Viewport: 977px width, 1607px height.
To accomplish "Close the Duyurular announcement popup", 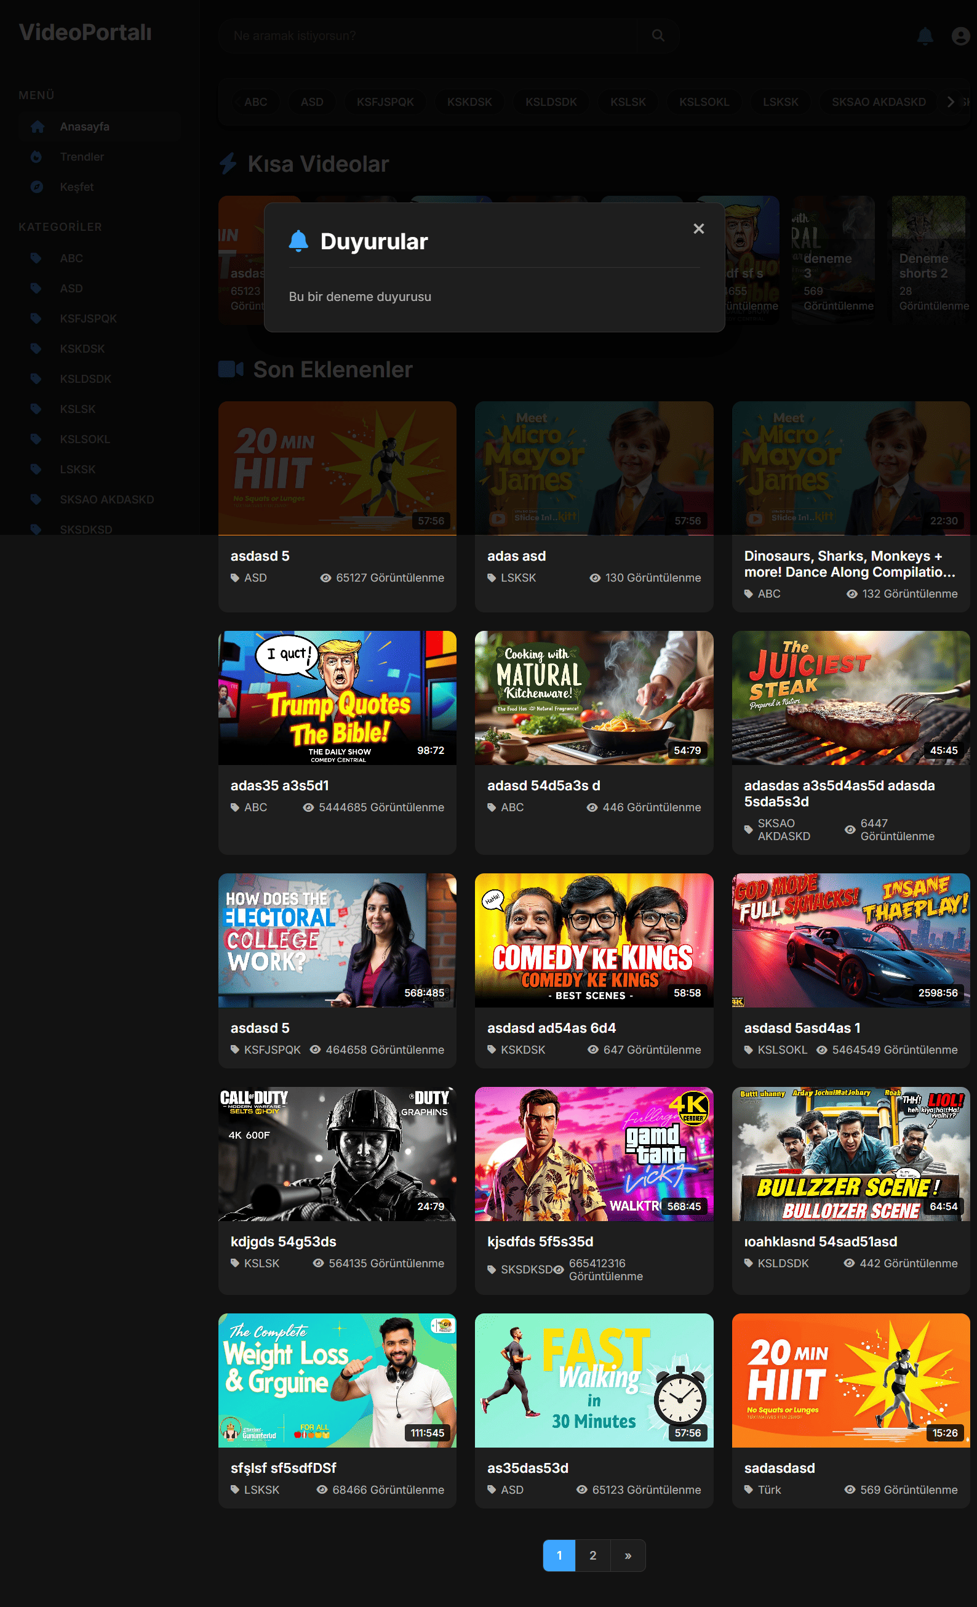I will pos(699,229).
